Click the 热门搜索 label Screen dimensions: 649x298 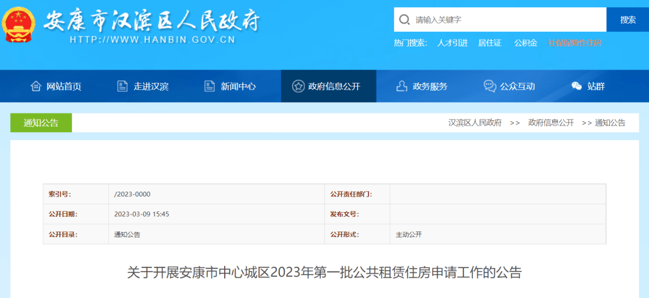click(410, 43)
